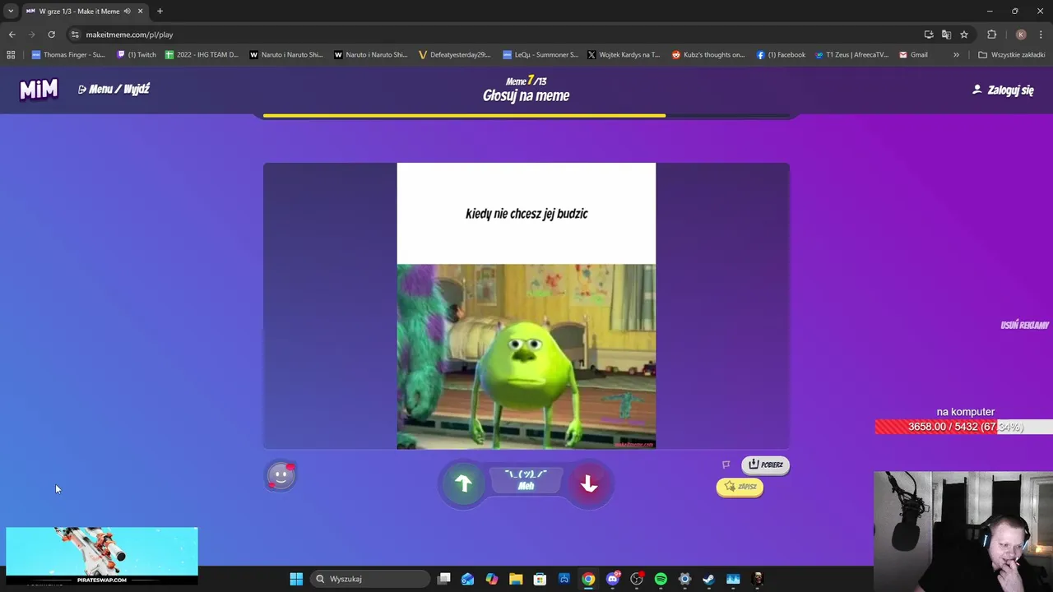Open T1 Zeus AfreecaTV bookmark

point(852,54)
